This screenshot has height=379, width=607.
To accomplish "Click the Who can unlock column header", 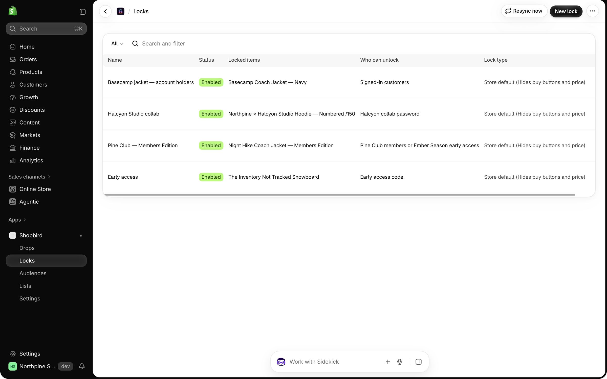I will [379, 60].
